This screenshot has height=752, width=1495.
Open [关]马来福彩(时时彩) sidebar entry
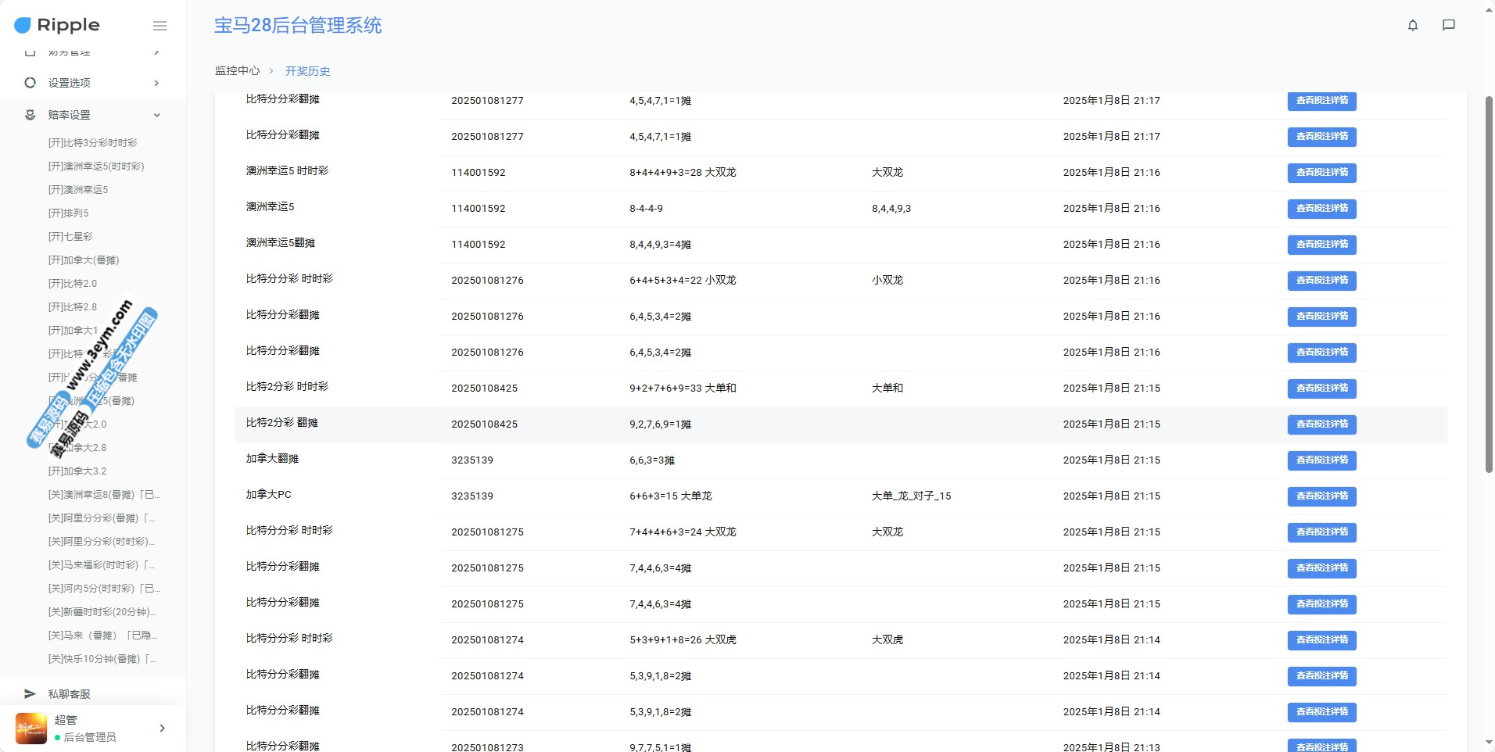click(x=101, y=565)
